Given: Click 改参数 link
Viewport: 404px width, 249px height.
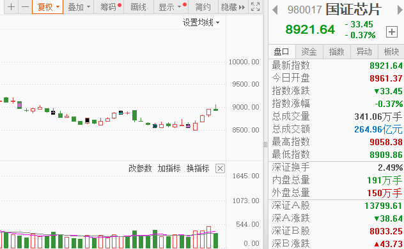Looking at the screenshot, I should pos(140,169).
